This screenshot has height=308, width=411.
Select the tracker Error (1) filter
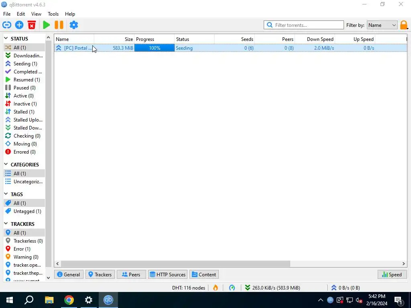coord(24,249)
